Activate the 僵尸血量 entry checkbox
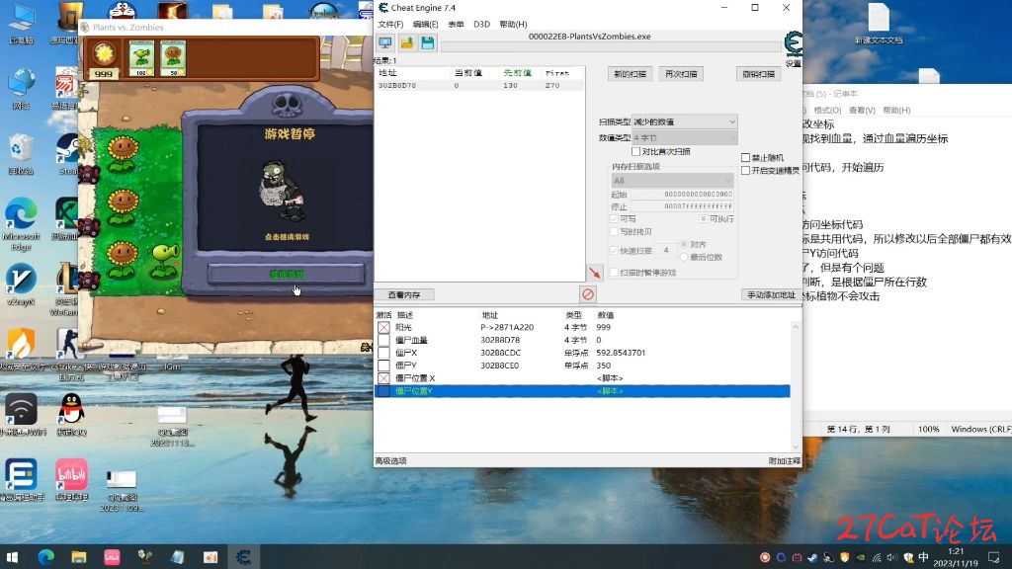Viewport: 1012px width, 569px height. [383, 340]
